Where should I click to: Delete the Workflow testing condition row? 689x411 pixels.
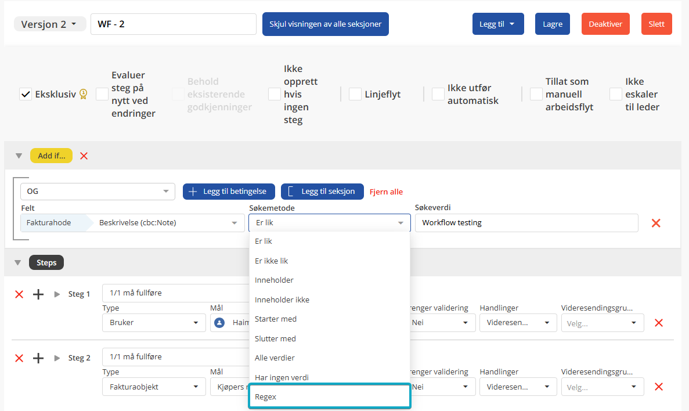[x=656, y=223]
